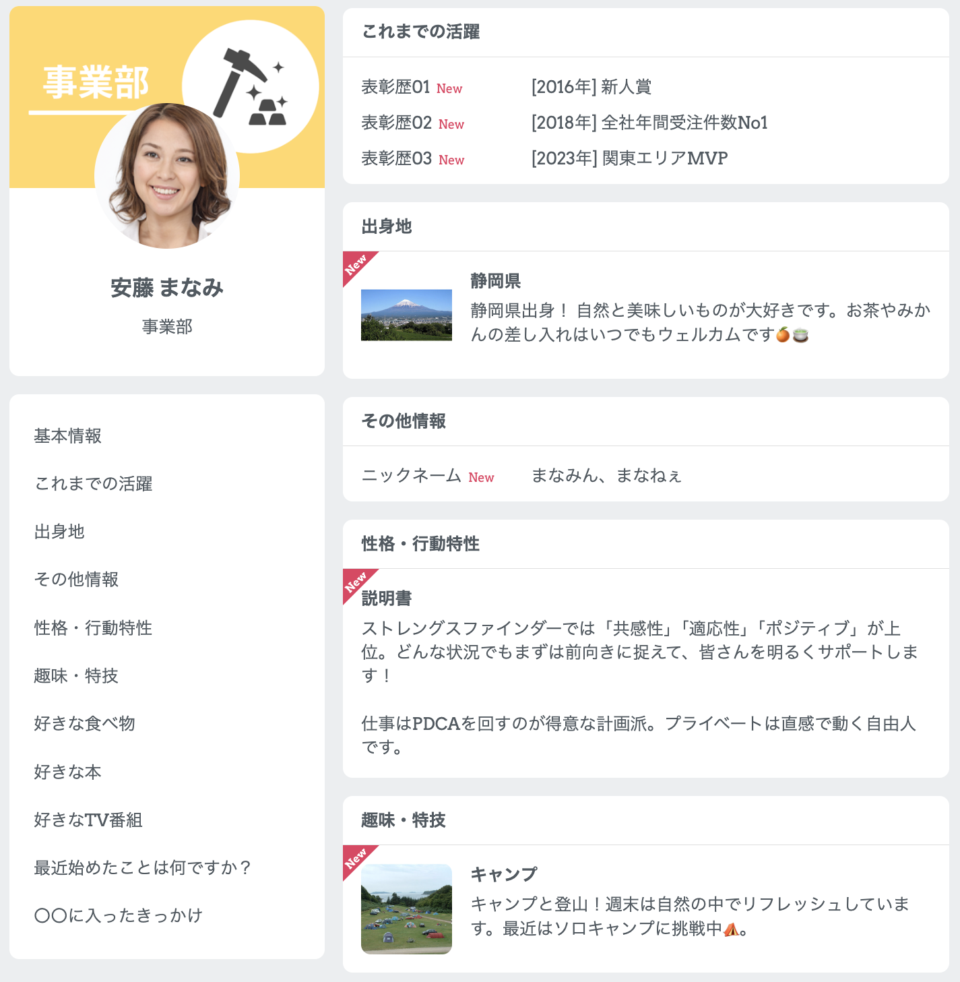960x982 pixels.
Task: Select 出身地 in the sidebar navigation
Action: click(x=59, y=532)
